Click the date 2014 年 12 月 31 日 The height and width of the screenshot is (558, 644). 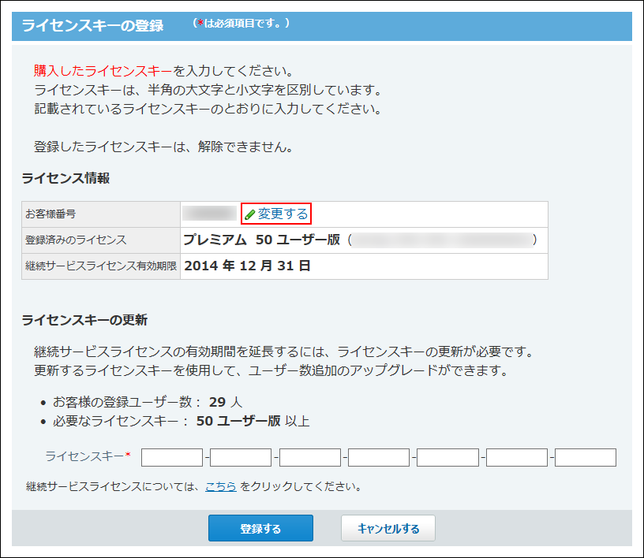point(247,266)
